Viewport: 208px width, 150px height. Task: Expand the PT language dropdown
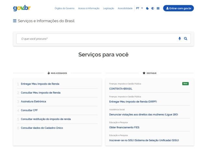click(139, 8)
